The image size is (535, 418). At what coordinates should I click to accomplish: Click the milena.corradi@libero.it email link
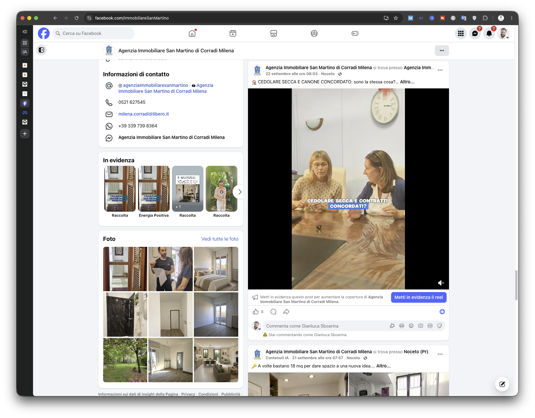coord(144,114)
